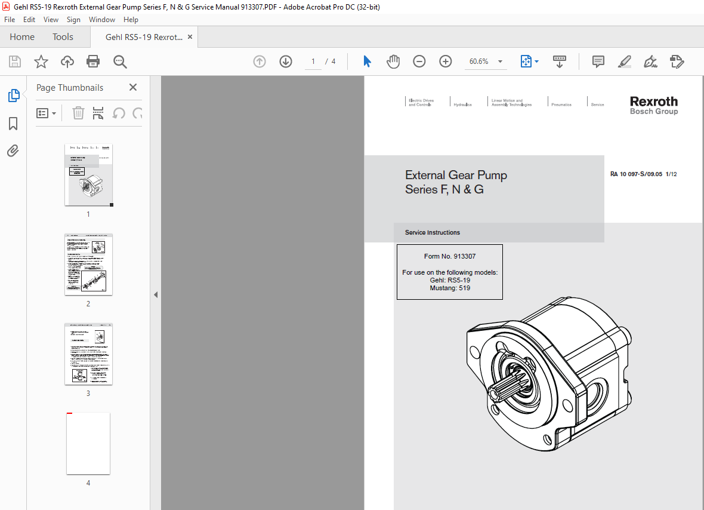Close the Page Thumbnails panel
The image size is (704, 510).
[133, 87]
